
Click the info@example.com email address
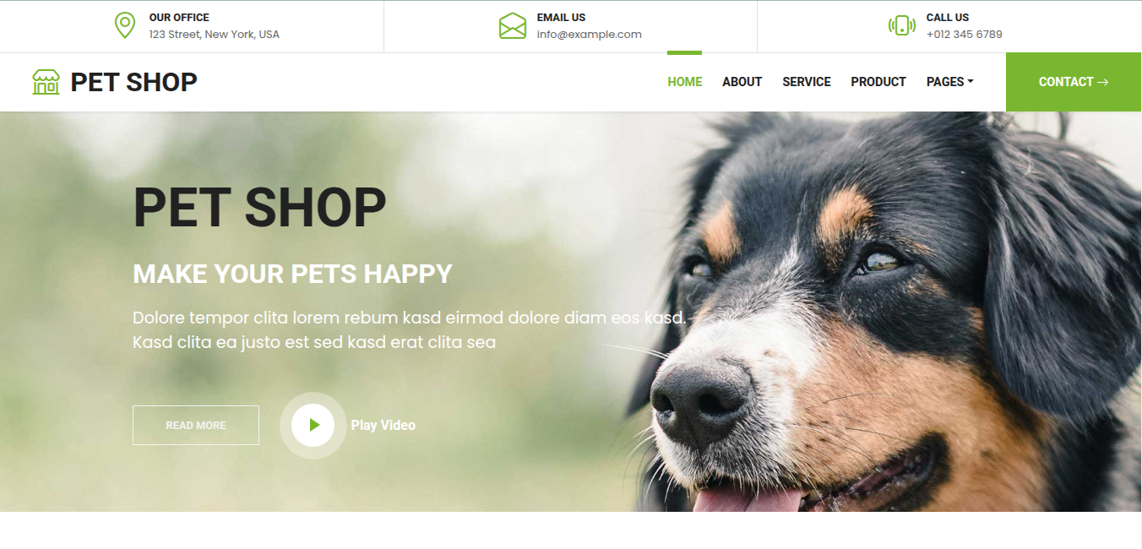(590, 35)
